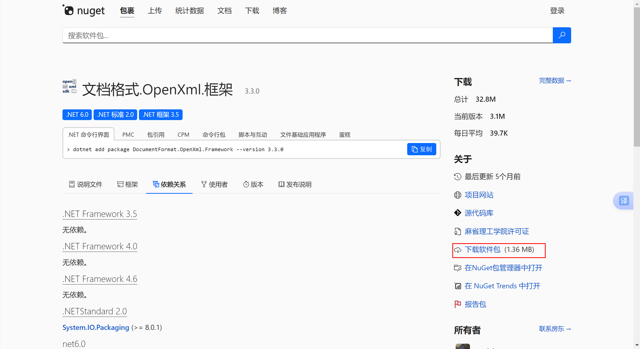The image size is (640, 349).
Task: Open the 统计数据 nav item
Action: 190,11
